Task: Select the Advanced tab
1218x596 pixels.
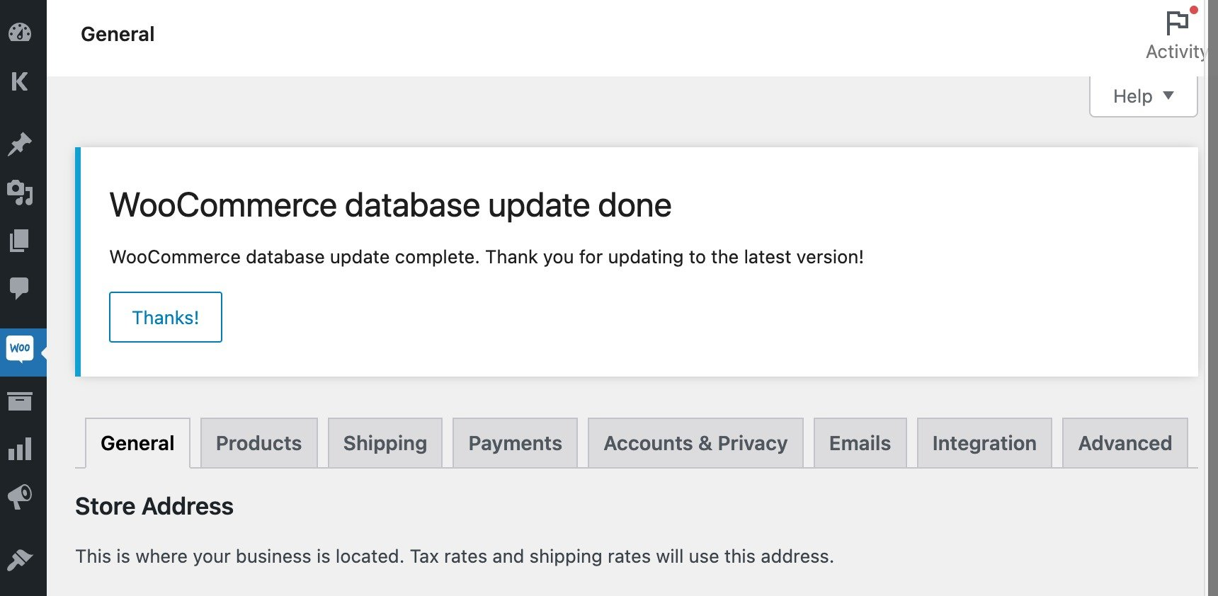Action: (x=1125, y=443)
